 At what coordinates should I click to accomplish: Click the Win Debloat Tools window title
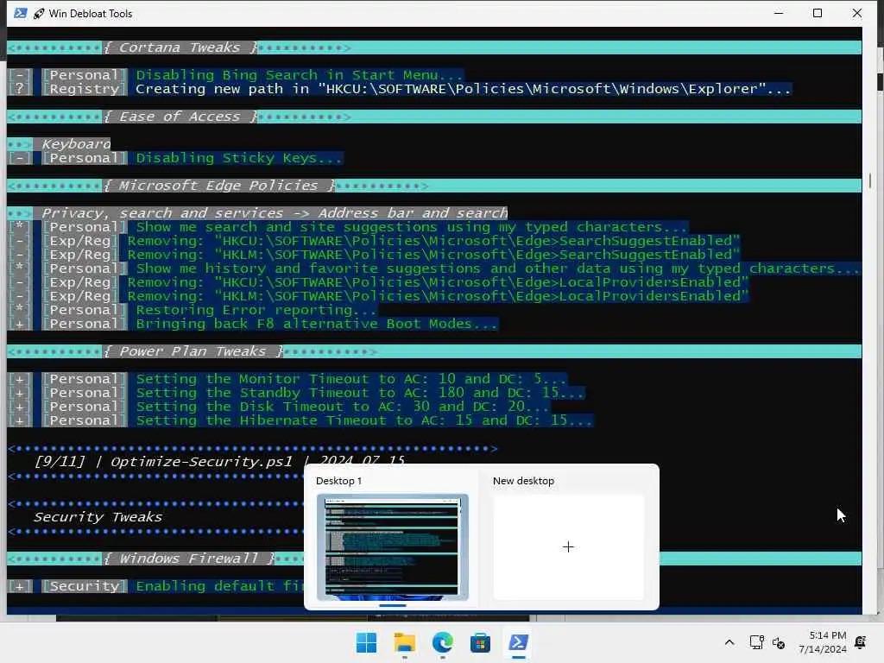pos(90,14)
